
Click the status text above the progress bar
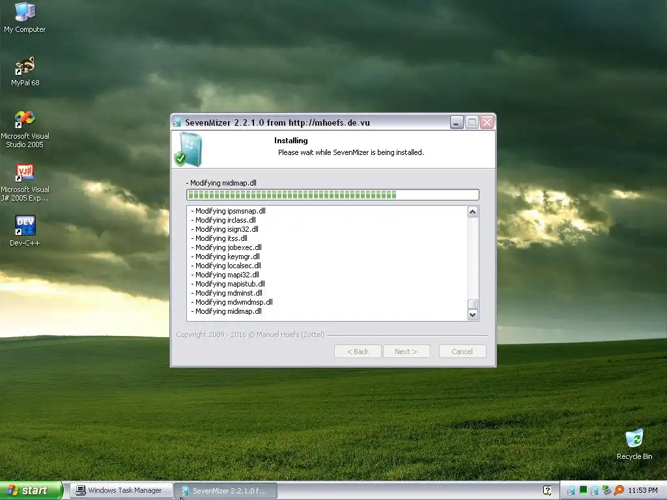[221, 183]
